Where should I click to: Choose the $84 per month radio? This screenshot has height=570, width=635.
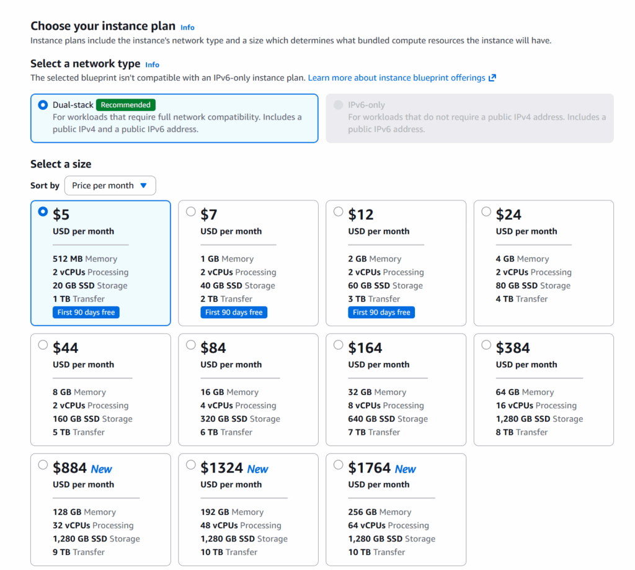pyautogui.click(x=191, y=345)
